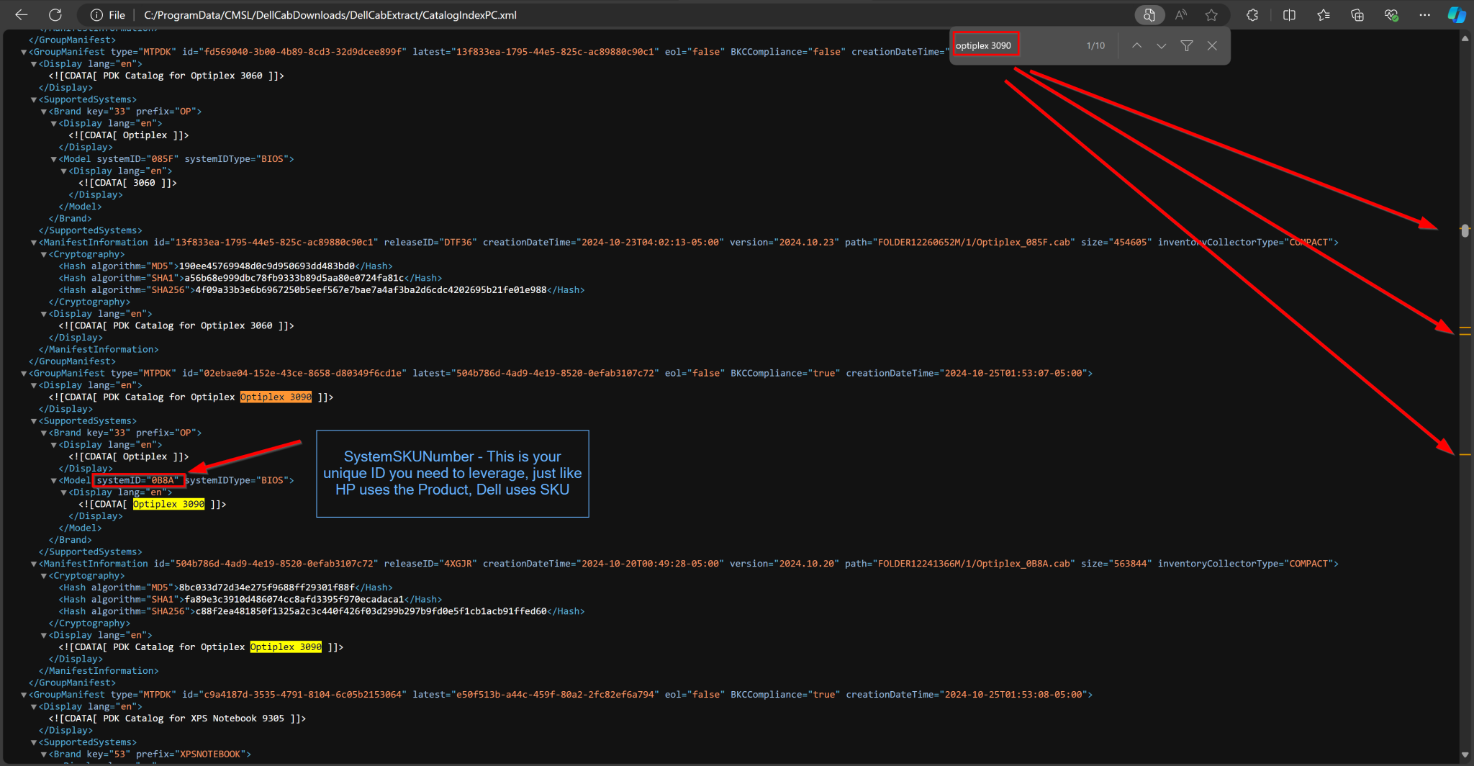Screen dimensions: 1474x766
Task: Click the browser Back arrow
Action: click(21, 14)
